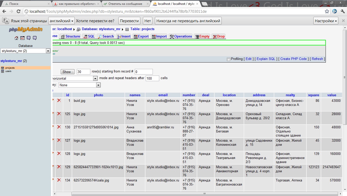Click the Empty table tab

pos(202,36)
